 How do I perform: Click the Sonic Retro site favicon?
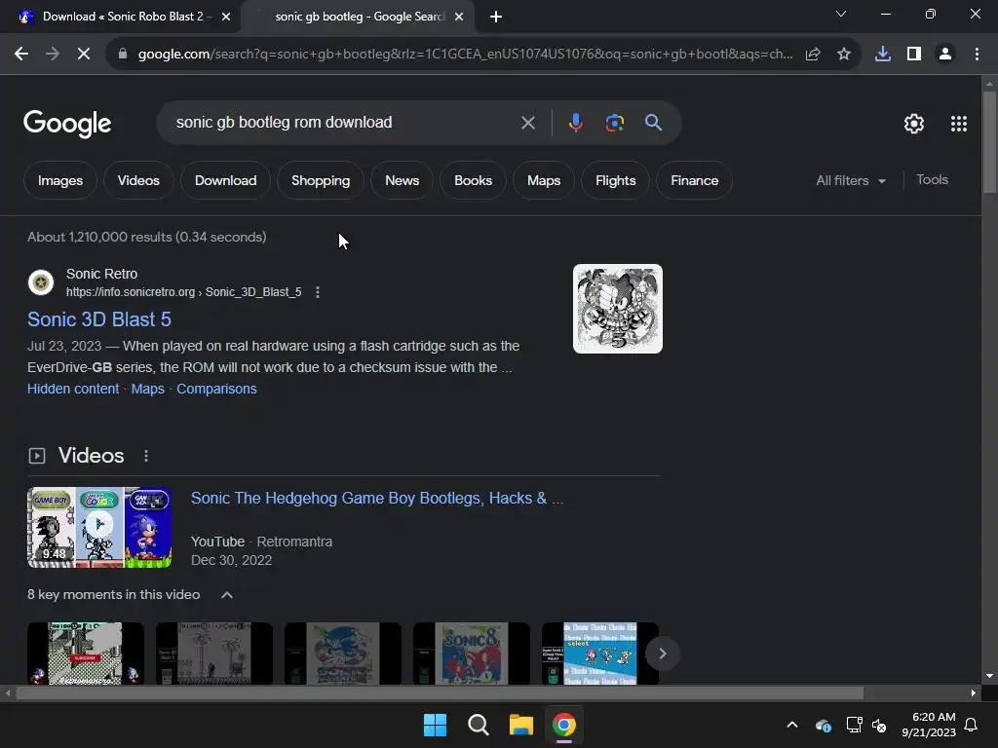pyautogui.click(x=41, y=282)
